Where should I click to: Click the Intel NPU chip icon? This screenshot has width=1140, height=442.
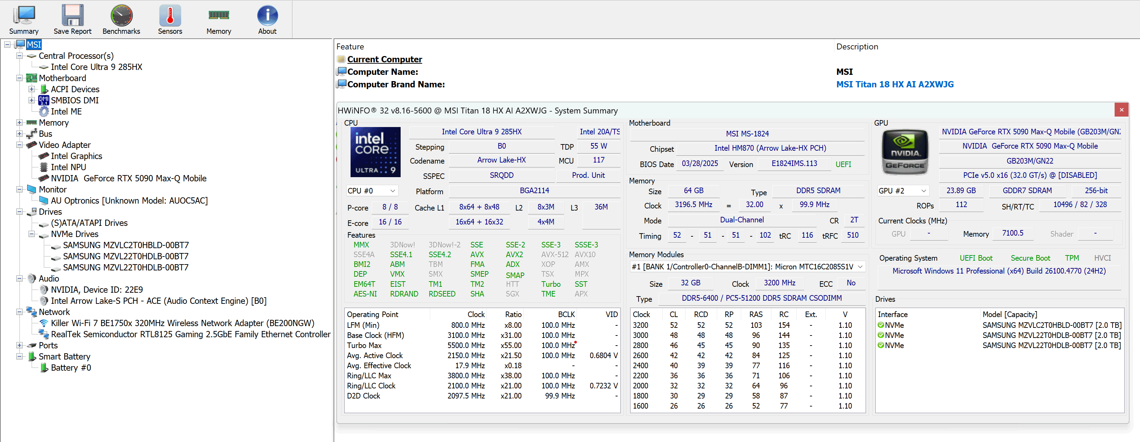(44, 167)
